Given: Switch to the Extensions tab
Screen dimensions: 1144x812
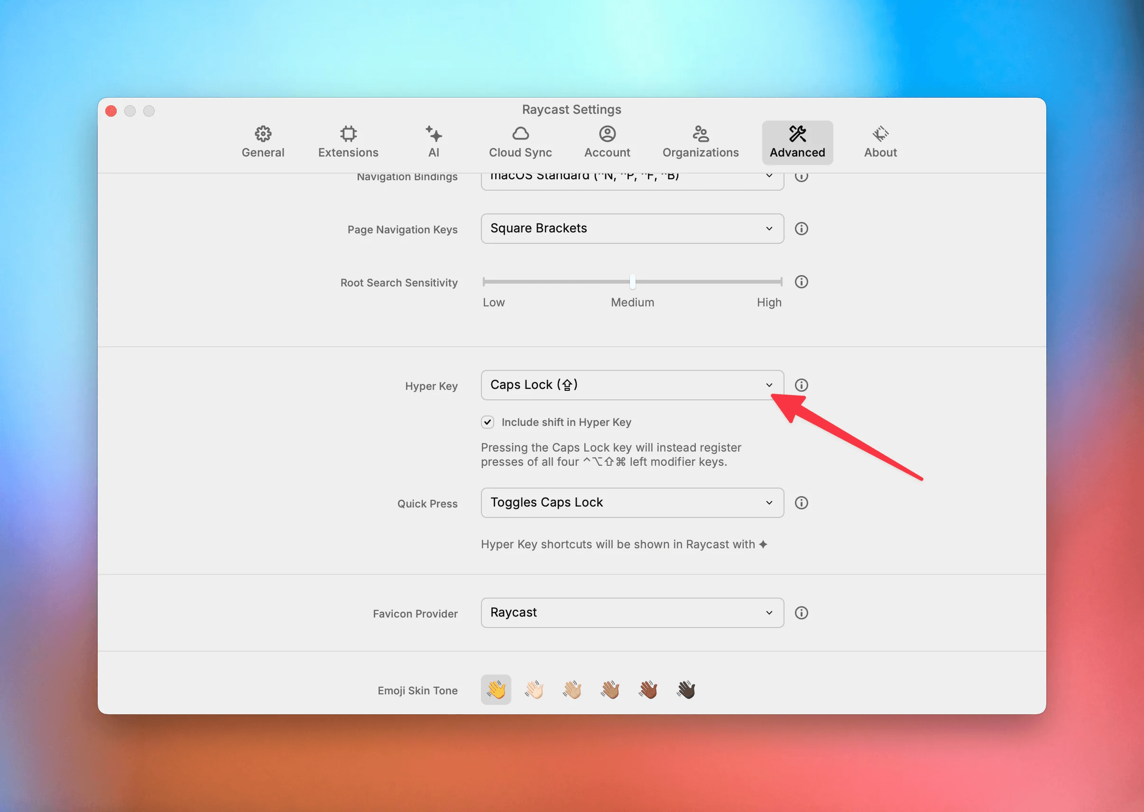Looking at the screenshot, I should coord(349,142).
